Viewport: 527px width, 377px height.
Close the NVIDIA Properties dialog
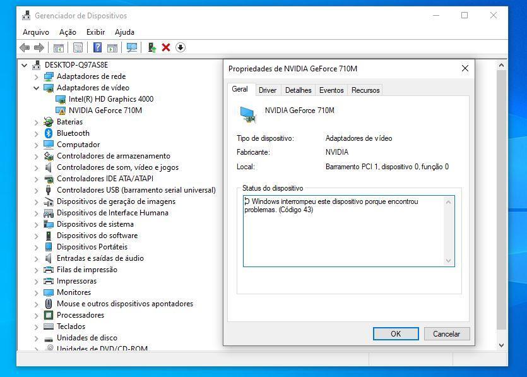coord(465,69)
